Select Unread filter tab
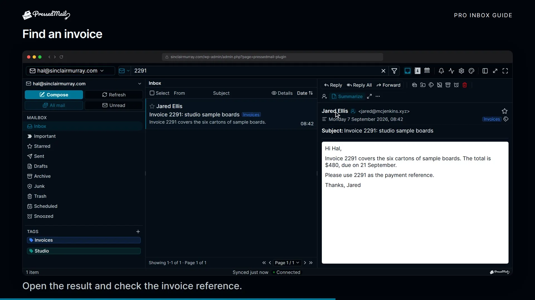535x300 pixels. (x=114, y=105)
